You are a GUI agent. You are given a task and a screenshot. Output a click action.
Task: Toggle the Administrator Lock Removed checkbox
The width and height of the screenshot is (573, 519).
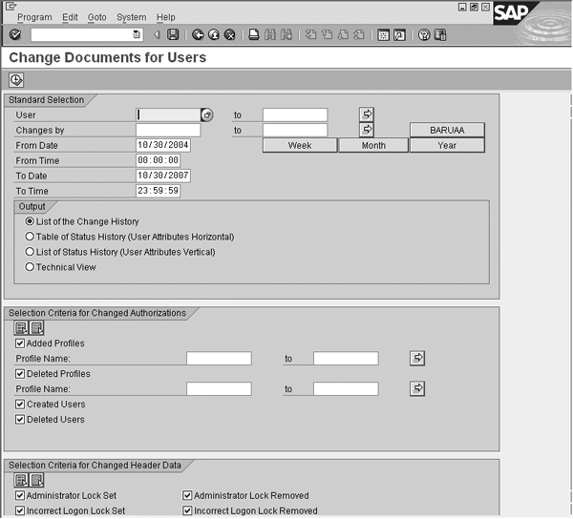187,496
